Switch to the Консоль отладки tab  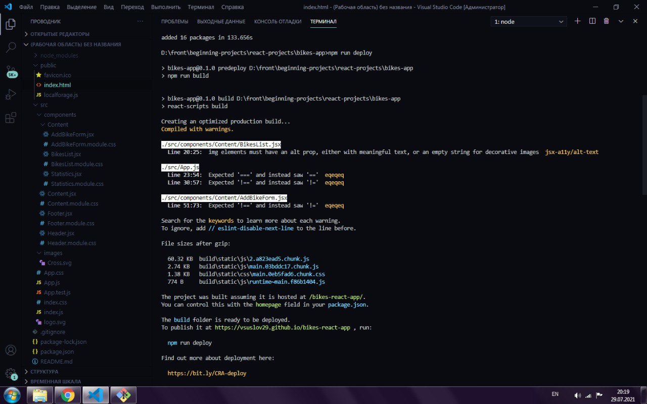point(278,22)
